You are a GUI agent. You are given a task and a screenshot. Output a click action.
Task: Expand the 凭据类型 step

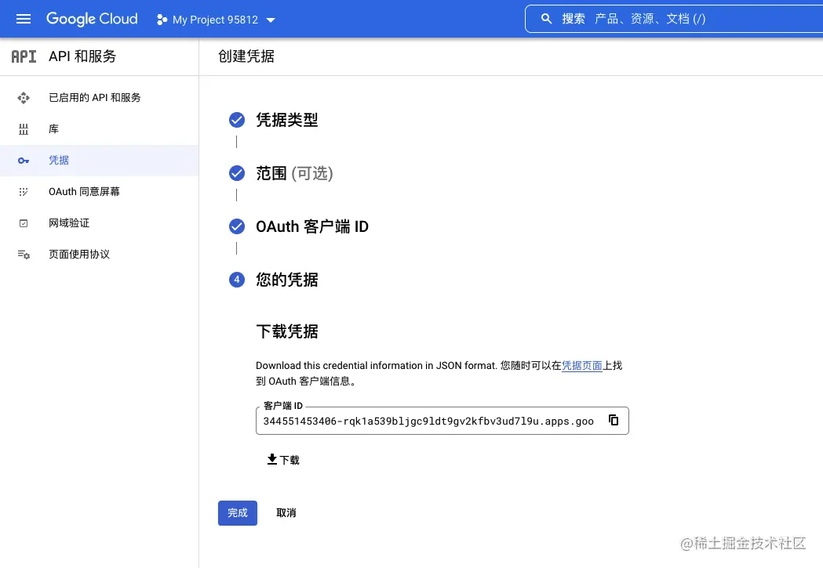coord(287,120)
